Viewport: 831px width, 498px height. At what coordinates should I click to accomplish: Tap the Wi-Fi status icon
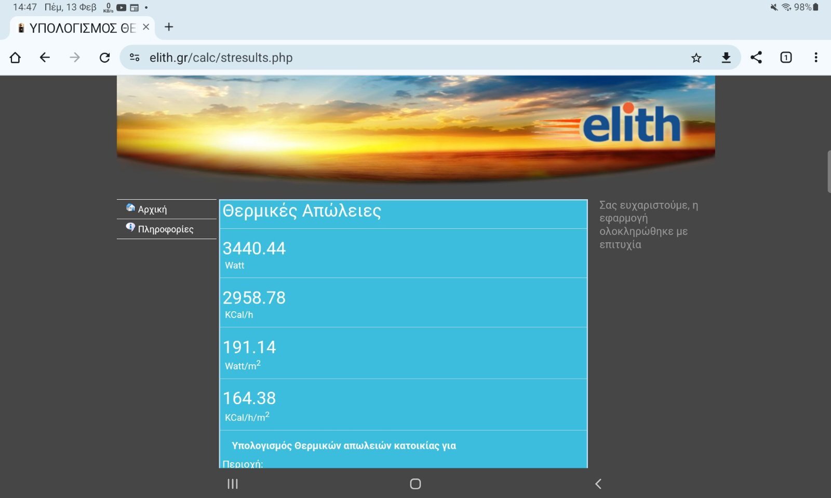point(786,7)
